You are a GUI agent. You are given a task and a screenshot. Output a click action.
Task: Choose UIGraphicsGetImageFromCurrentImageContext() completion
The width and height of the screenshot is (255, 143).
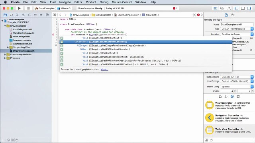(x=146, y=46)
